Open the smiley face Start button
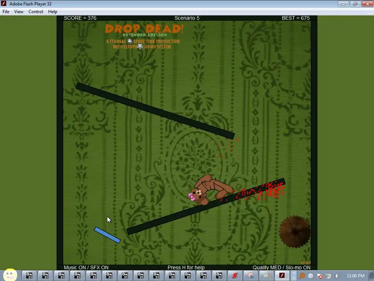 (x=10, y=275)
